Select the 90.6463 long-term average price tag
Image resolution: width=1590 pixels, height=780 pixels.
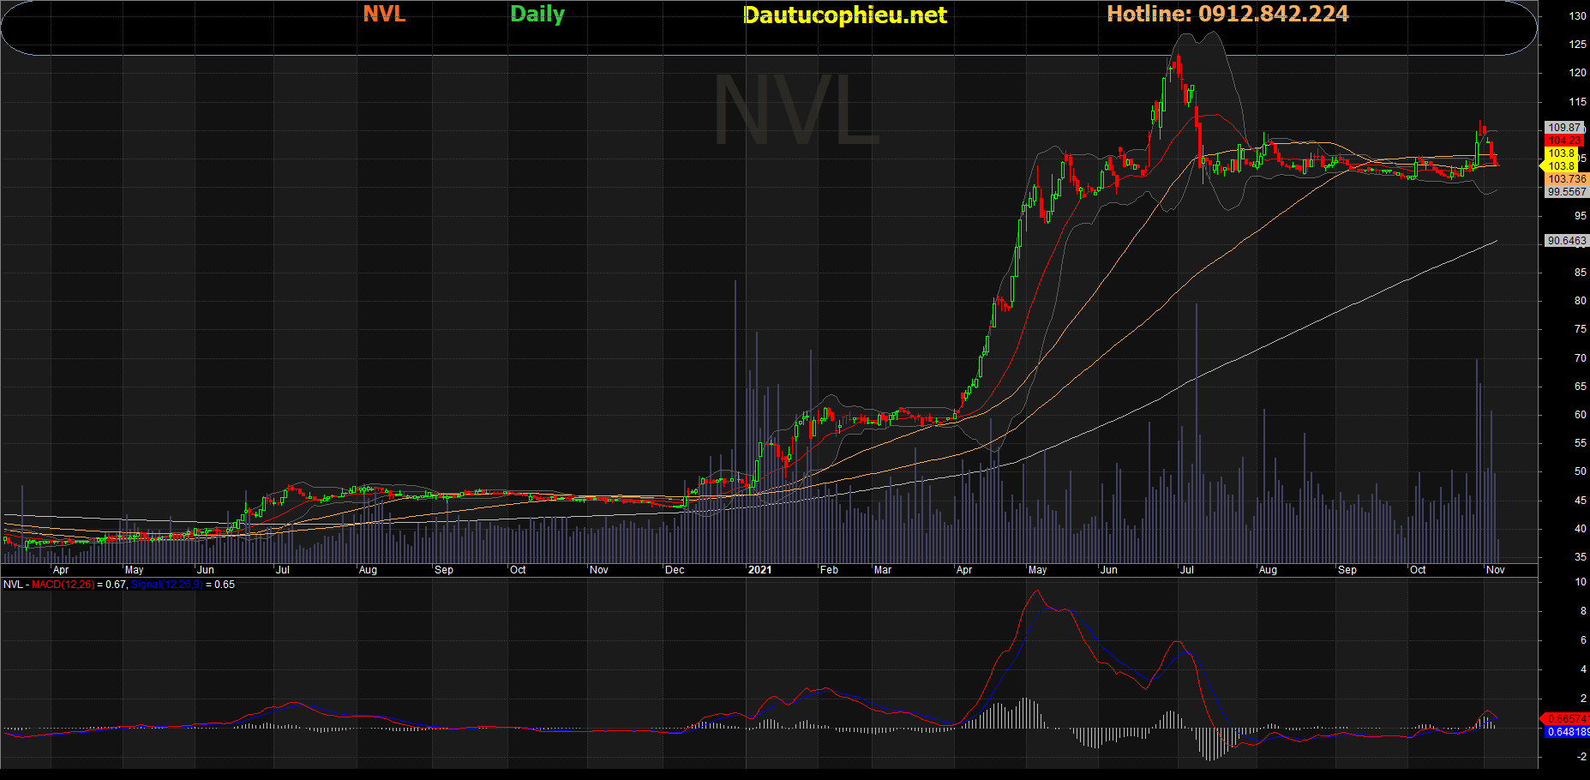[1567, 241]
